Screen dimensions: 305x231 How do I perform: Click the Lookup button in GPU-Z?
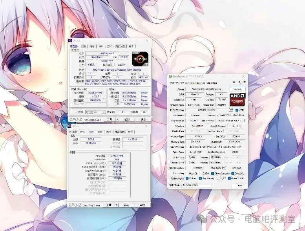237,89
